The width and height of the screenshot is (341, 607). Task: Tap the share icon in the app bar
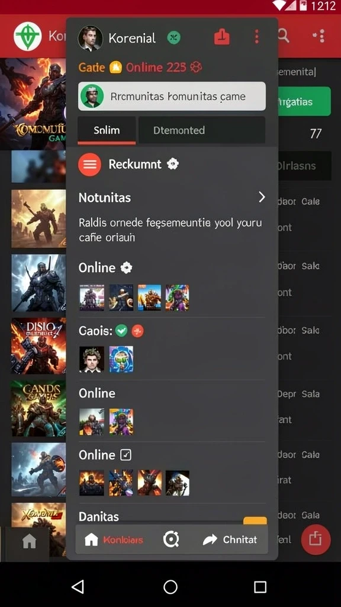319,36
